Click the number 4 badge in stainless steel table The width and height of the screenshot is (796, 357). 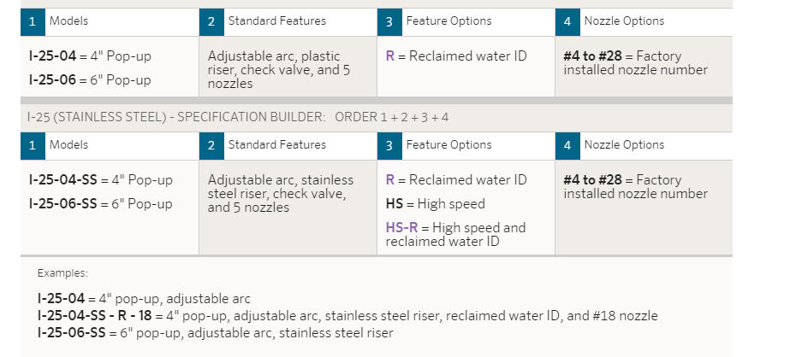point(567,146)
